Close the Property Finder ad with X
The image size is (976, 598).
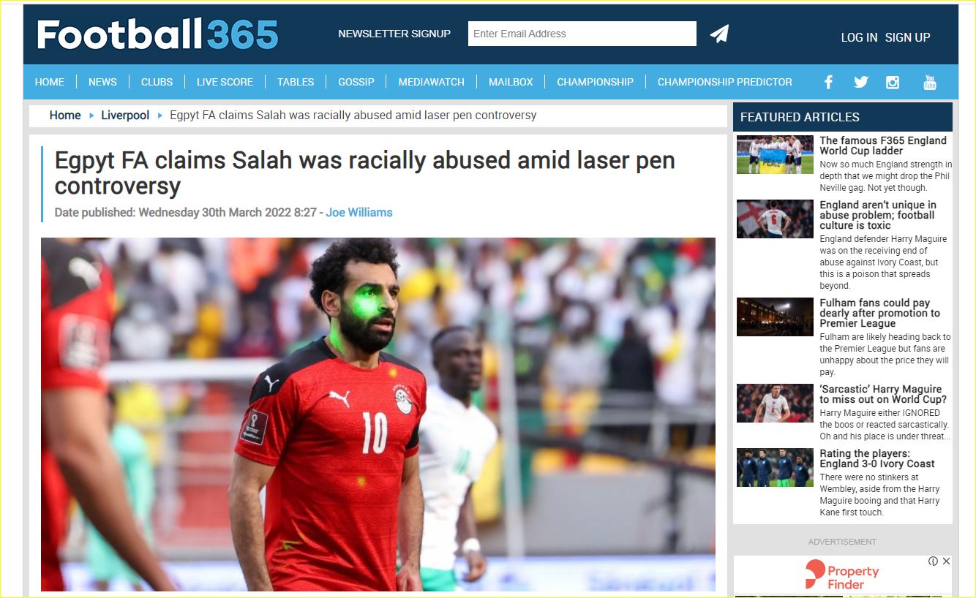tap(946, 561)
